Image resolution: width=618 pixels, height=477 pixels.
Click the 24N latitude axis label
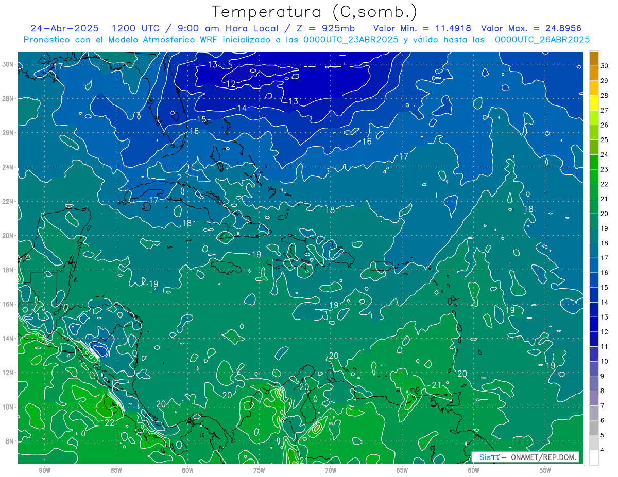[8, 167]
